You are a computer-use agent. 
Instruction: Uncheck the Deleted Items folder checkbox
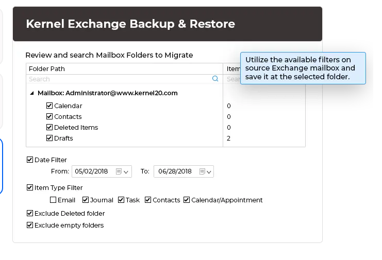[x=49, y=127]
